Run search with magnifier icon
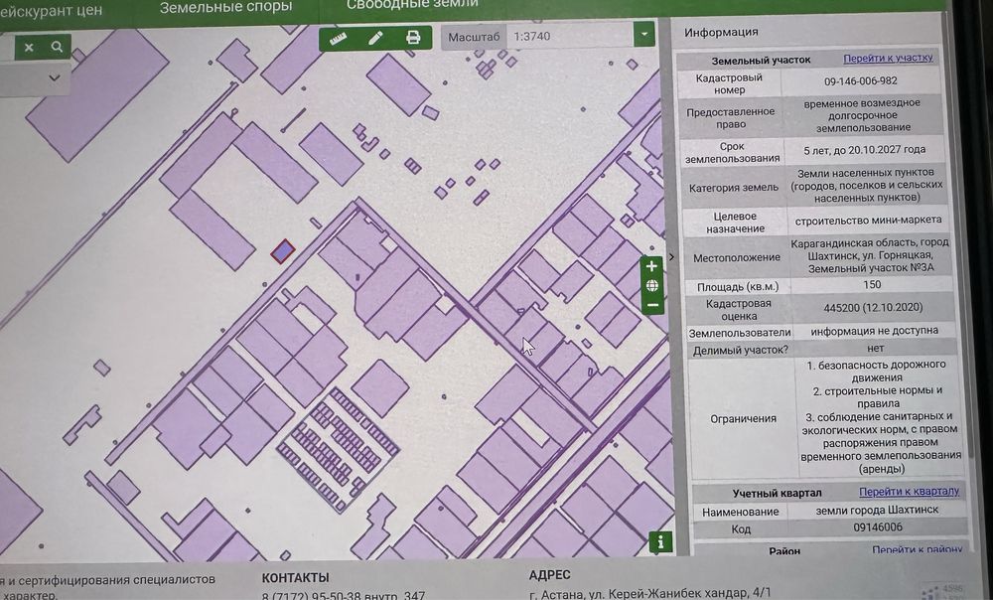The height and width of the screenshot is (600, 993). [57, 47]
